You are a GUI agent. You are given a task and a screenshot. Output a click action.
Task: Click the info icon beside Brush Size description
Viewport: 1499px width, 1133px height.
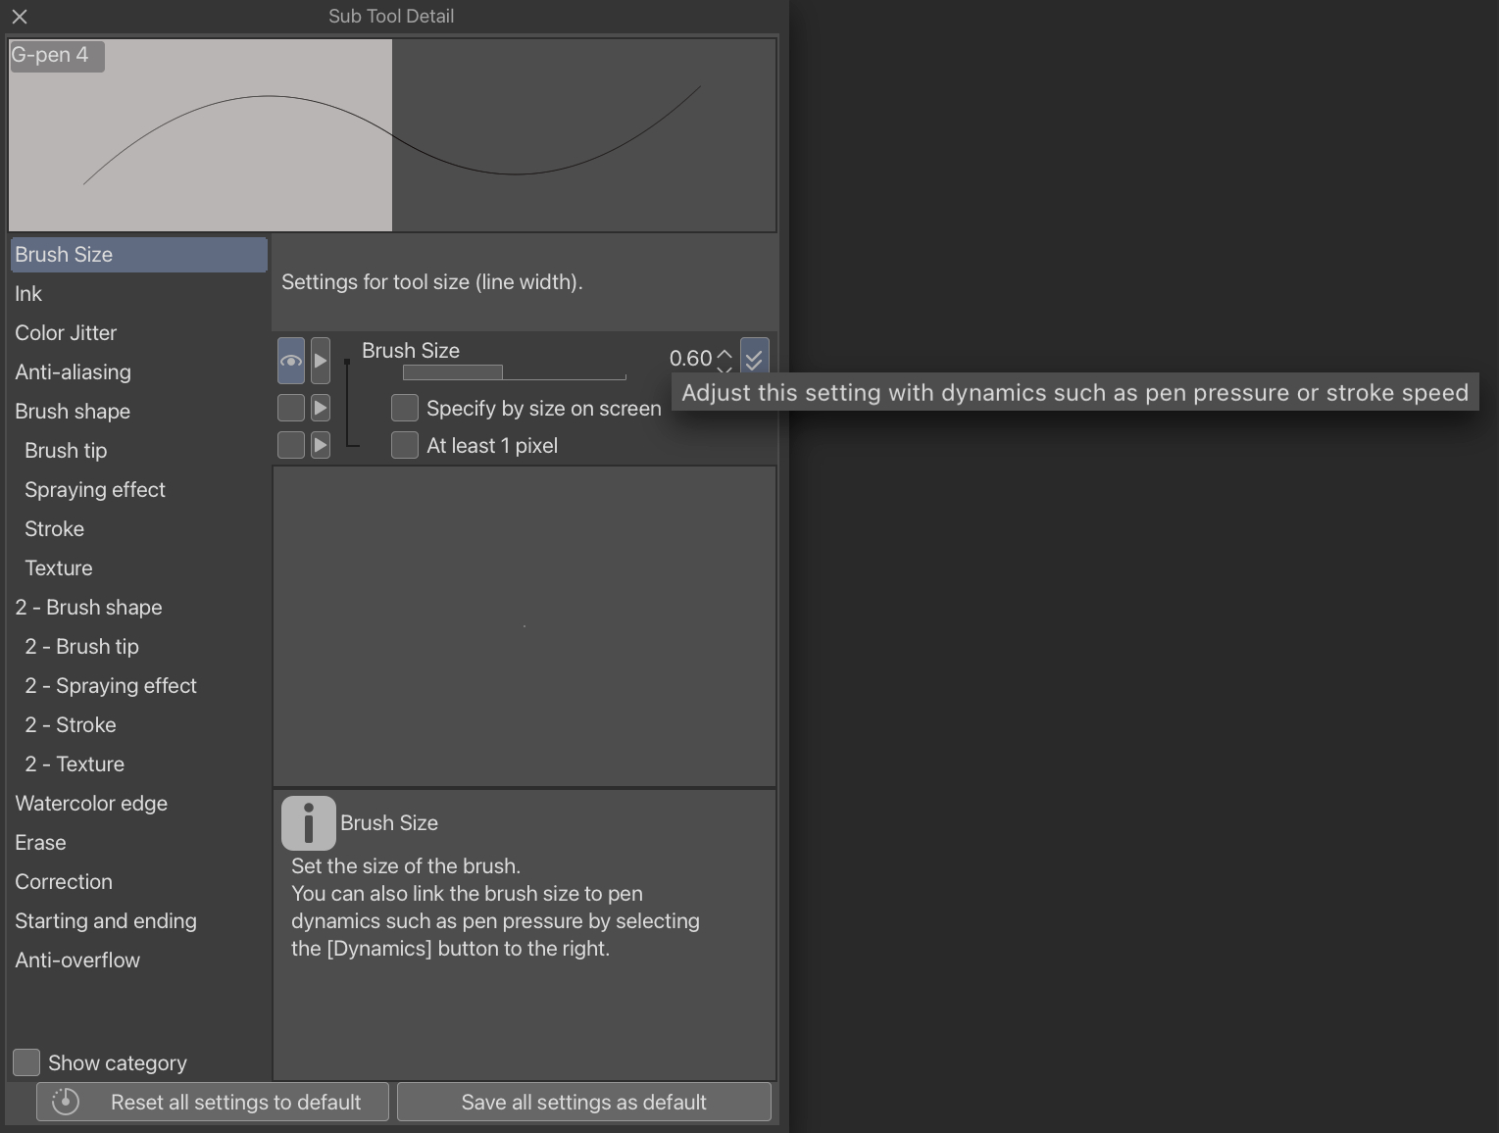(308, 823)
